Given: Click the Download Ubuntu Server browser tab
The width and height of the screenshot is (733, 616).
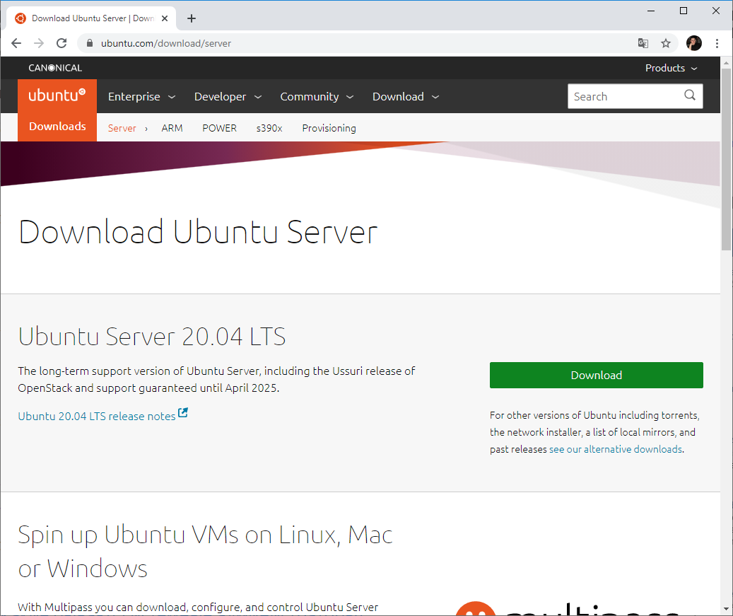Looking at the screenshot, I should click(x=91, y=18).
